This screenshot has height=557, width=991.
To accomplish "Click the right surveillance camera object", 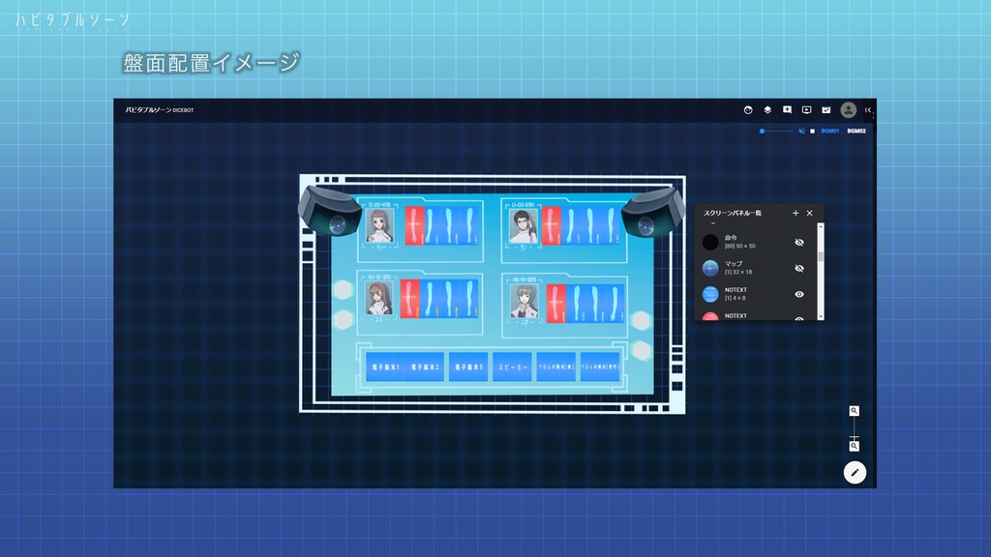I will pos(653,212).
